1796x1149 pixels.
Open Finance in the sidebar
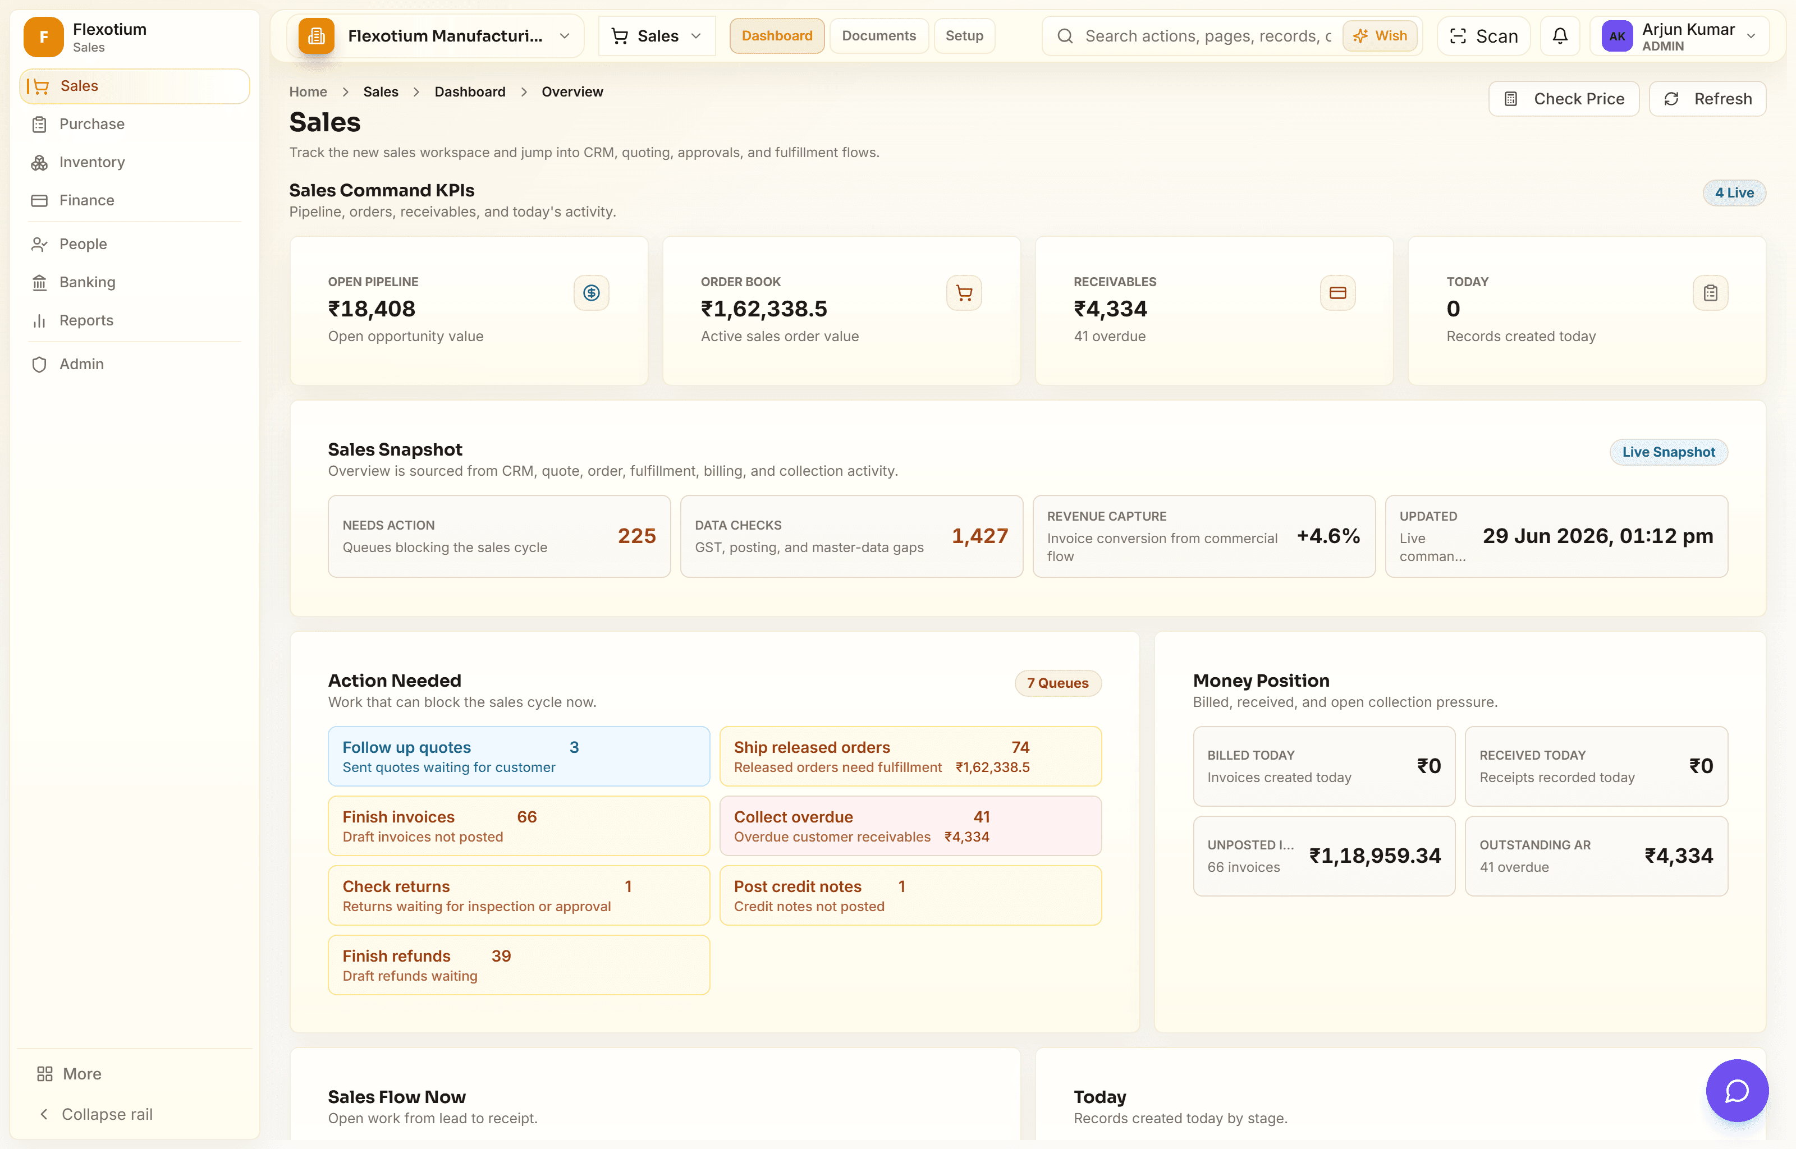[x=134, y=200]
